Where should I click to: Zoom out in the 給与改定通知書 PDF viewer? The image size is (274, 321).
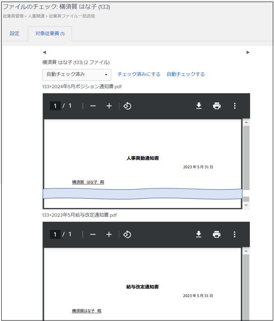click(93, 234)
